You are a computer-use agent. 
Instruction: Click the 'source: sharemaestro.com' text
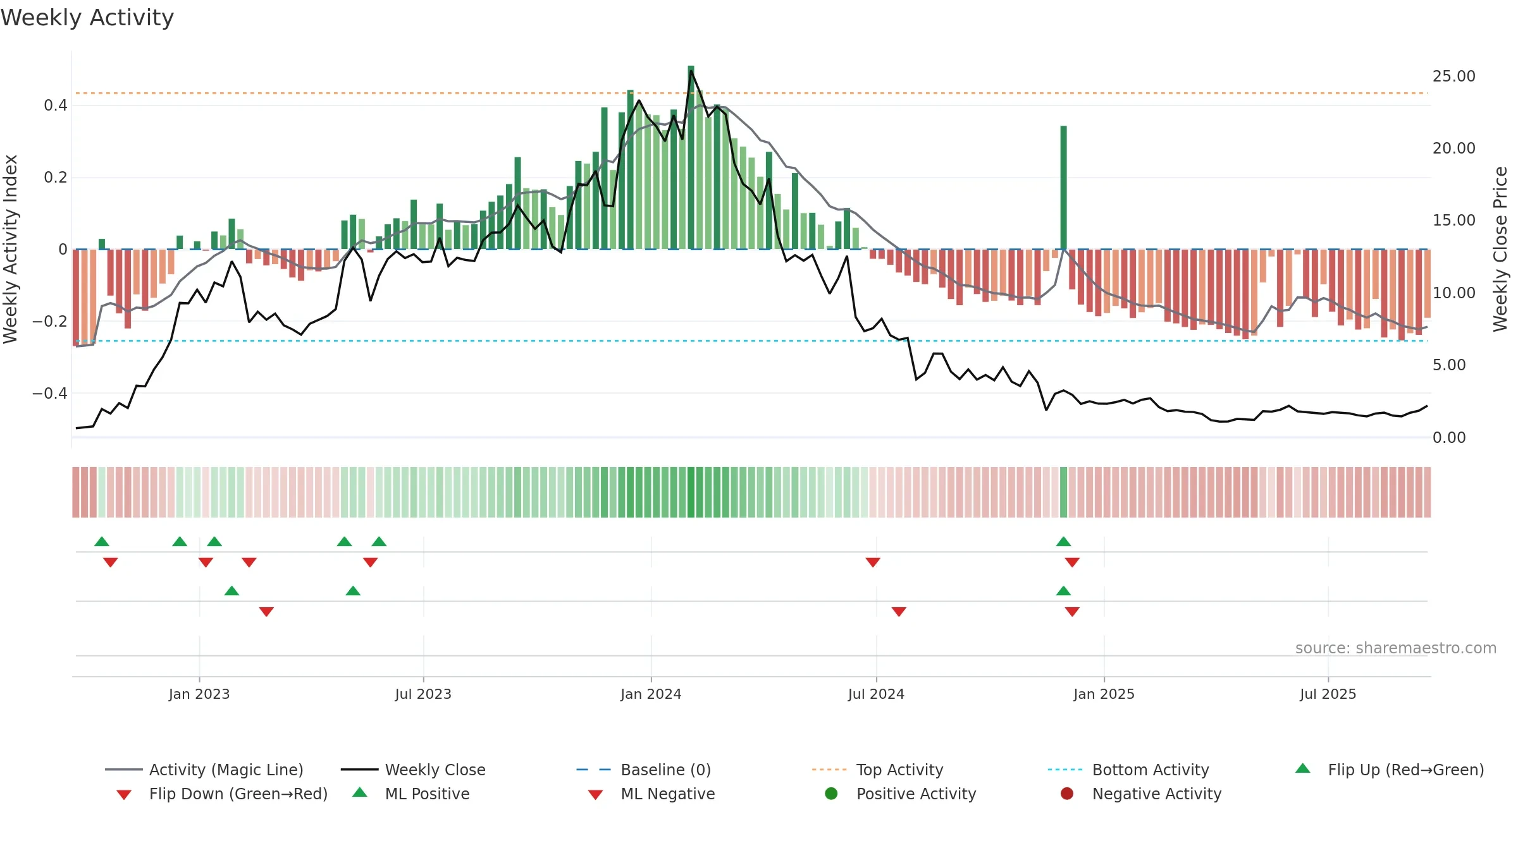tap(1395, 648)
